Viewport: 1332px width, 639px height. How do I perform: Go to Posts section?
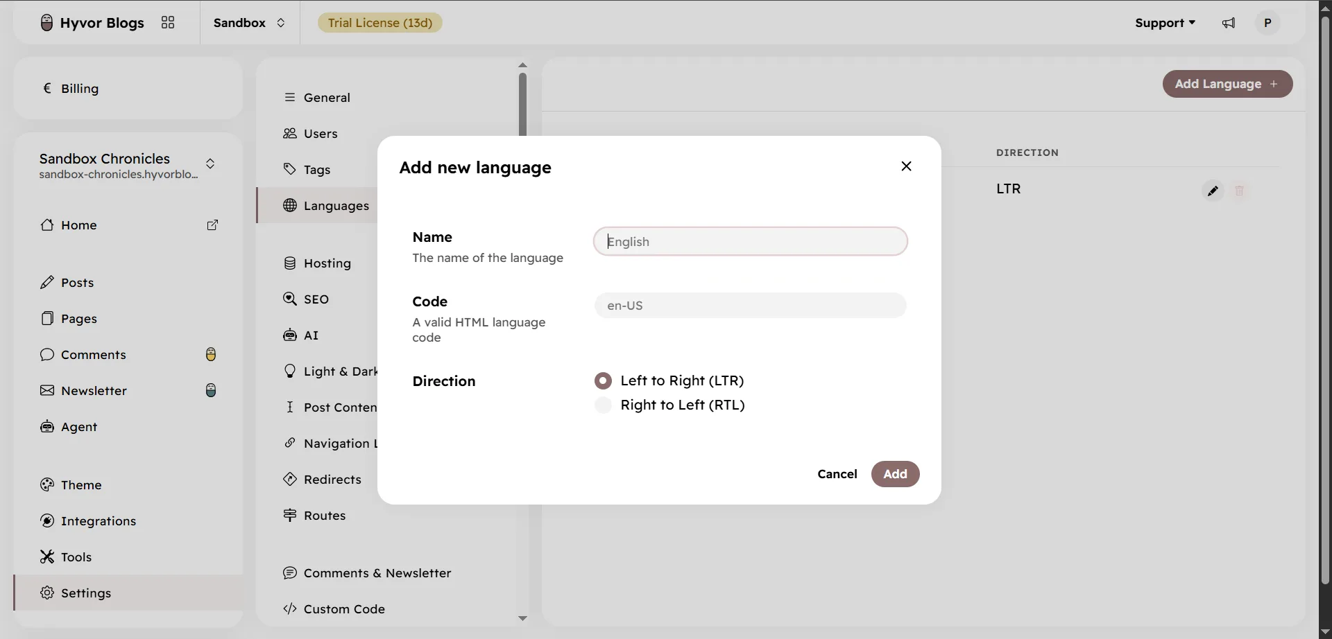point(128,283)
